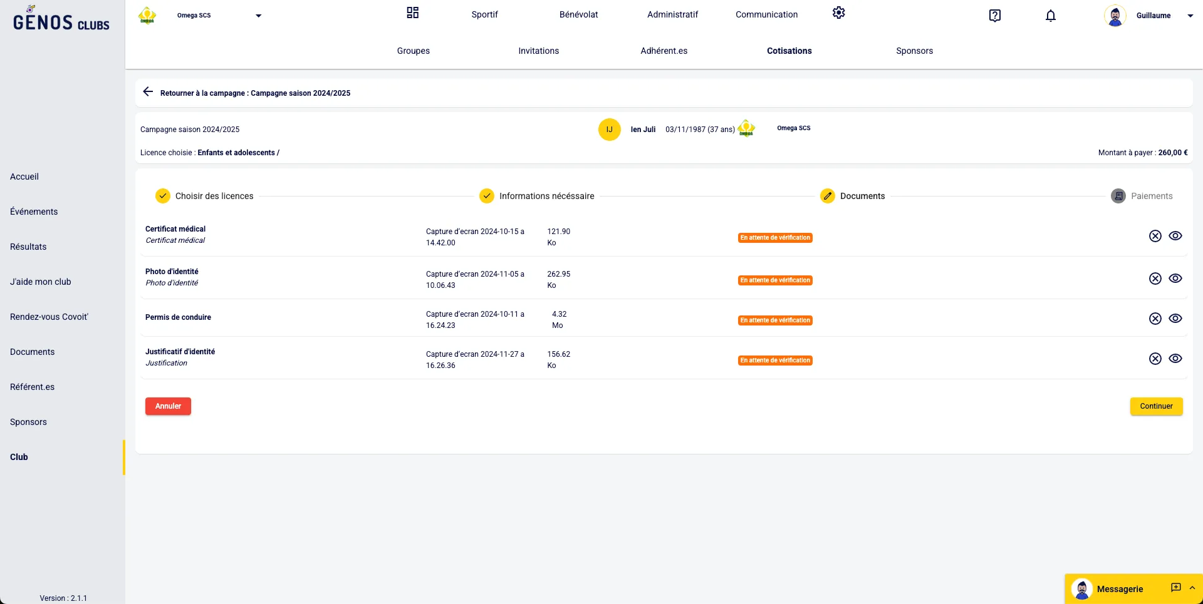The height and width of the screenshot is (604, 1203).
Task: Open the Administratif menu
Action: coord(672,14)
